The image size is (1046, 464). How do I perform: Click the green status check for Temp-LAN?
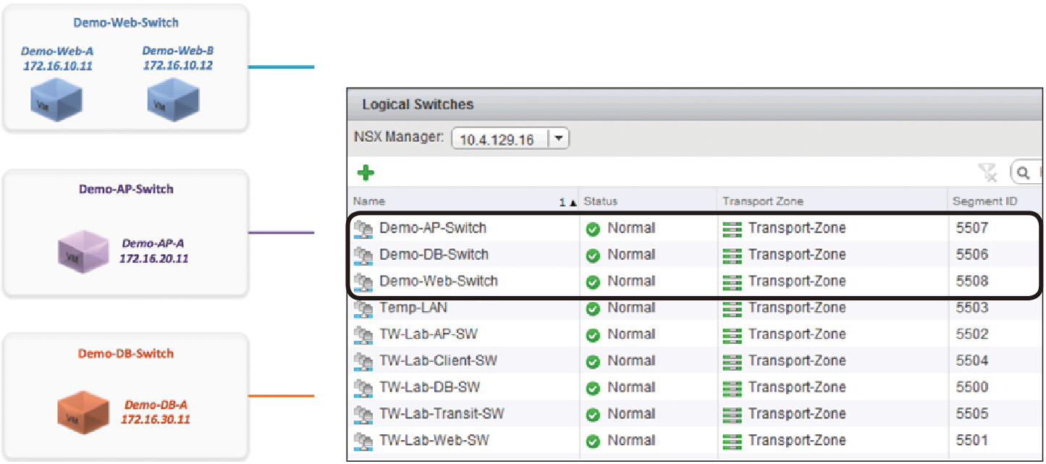[593, 309]
